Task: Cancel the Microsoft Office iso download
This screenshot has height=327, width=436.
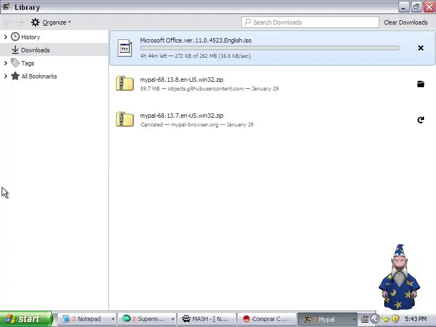Action: pos(420,48)
